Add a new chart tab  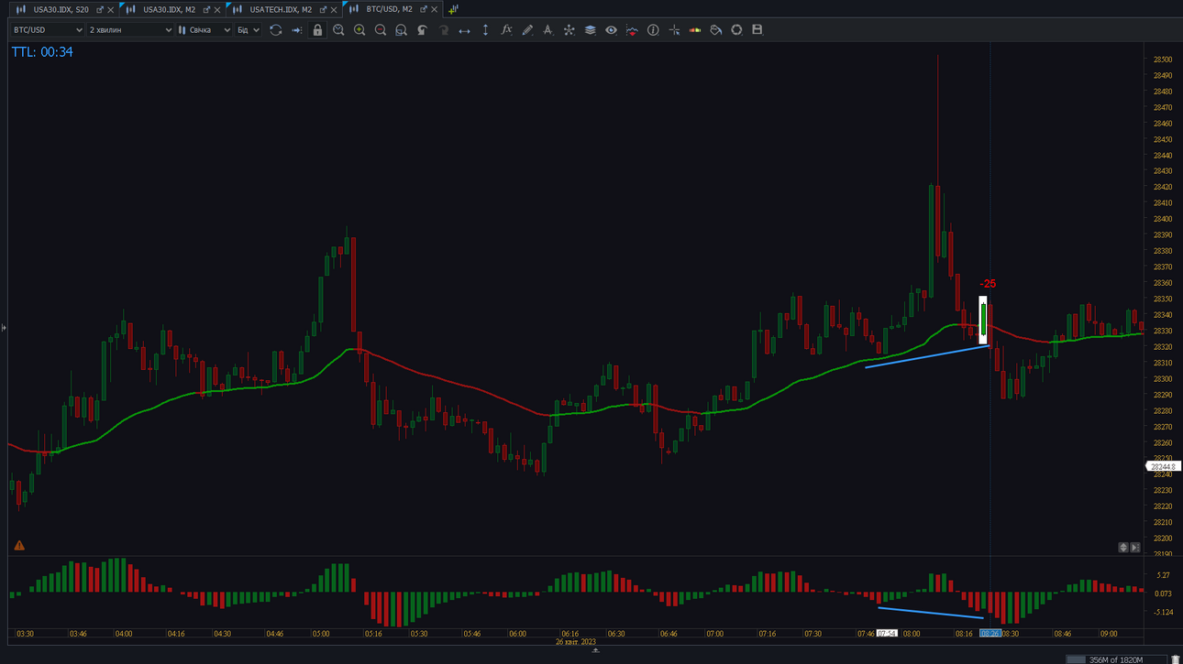pyautogui.click(x=453, y=9)
